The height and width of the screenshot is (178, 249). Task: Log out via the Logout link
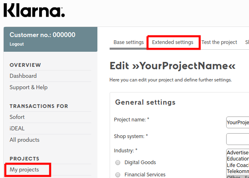tap(17, 44)
